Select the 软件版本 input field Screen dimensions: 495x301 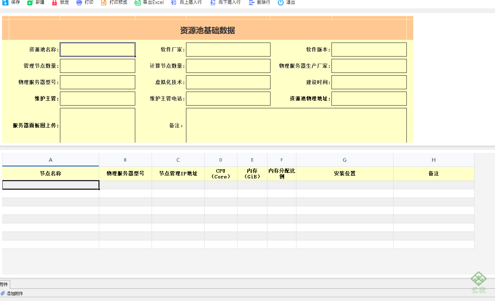(369, 49)
